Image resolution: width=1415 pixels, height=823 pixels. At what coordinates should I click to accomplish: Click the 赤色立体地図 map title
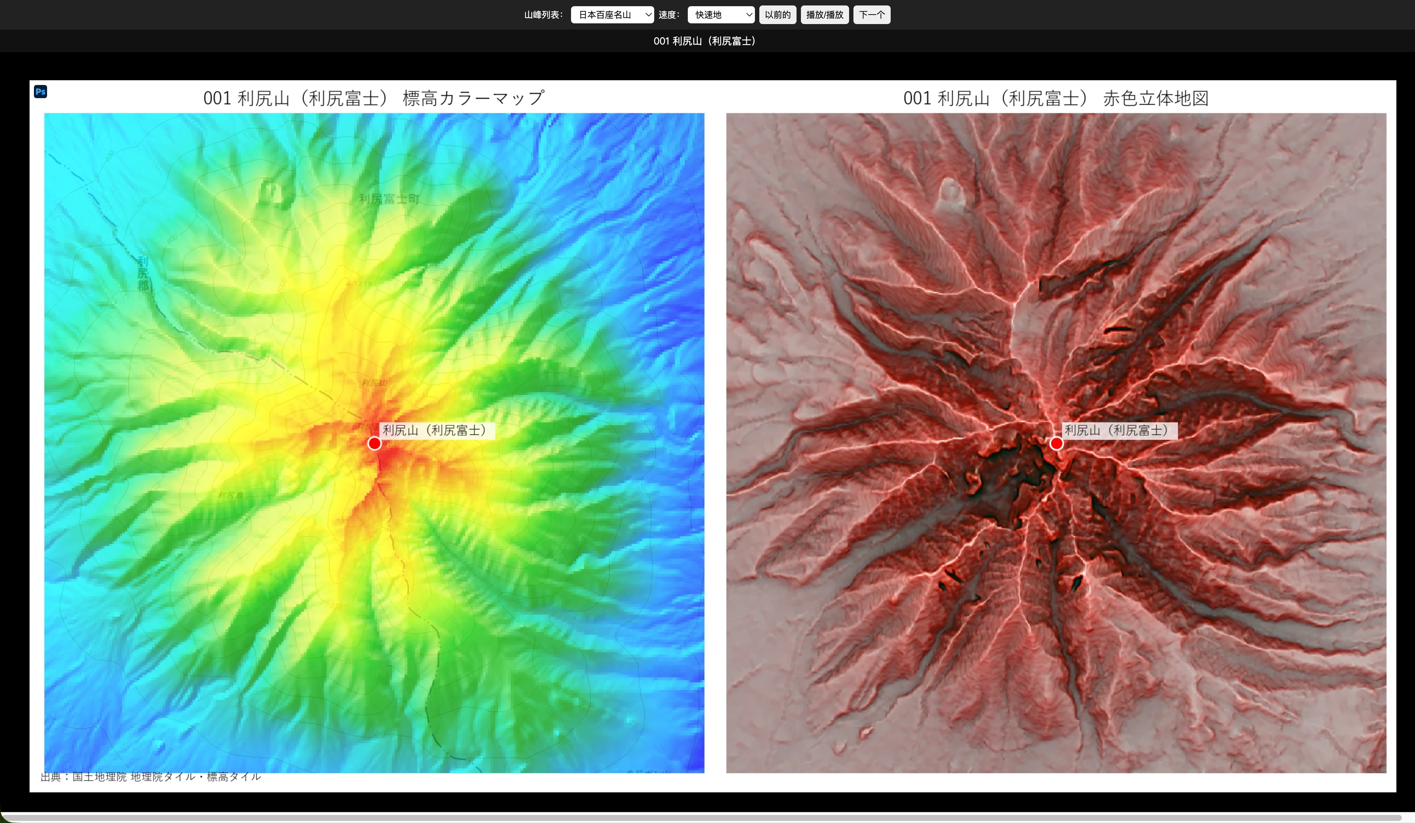coord(1056,98)
